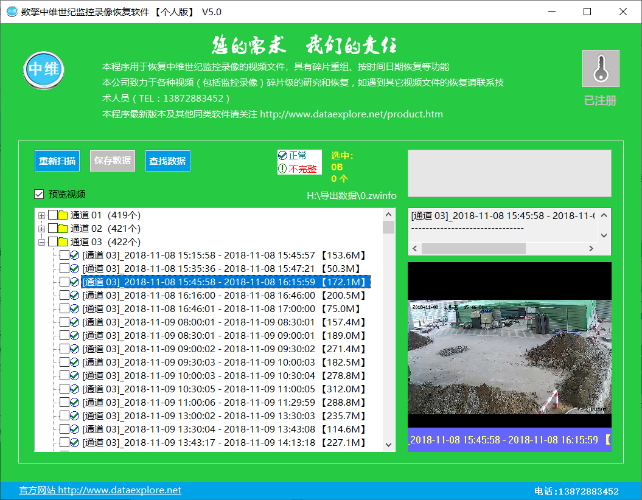Click the yellow folder icon of 通道 01
This screenshot has height=500, width=642.
pyautogui.click(x=63, y=215)
